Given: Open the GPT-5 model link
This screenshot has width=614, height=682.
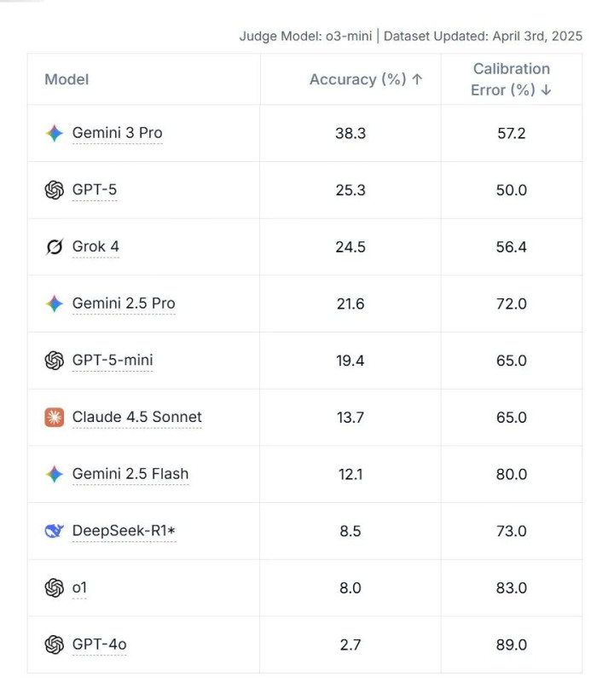Looking at the screenshot, I should (95, 190).
